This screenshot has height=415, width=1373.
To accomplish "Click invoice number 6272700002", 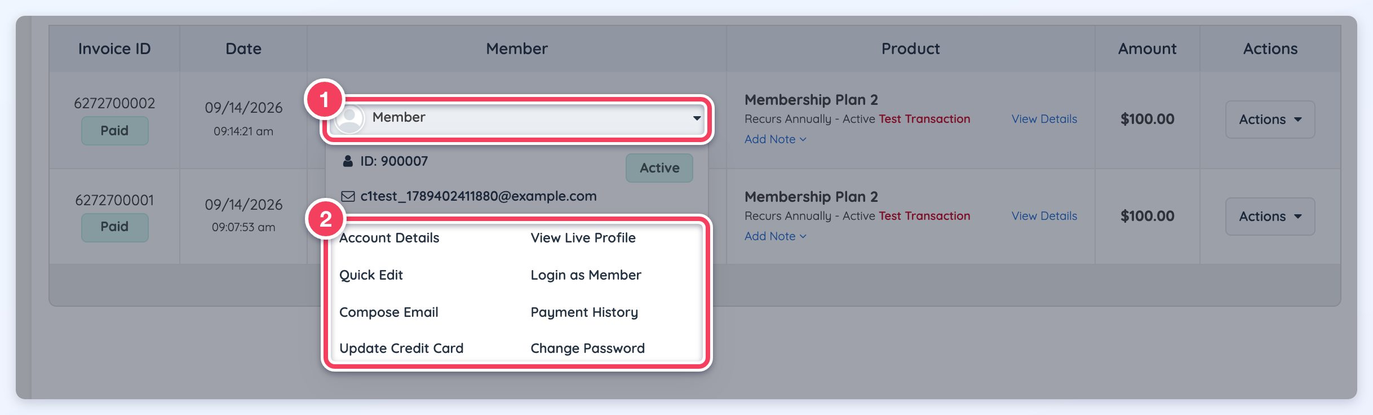I will tap(114, 103).
